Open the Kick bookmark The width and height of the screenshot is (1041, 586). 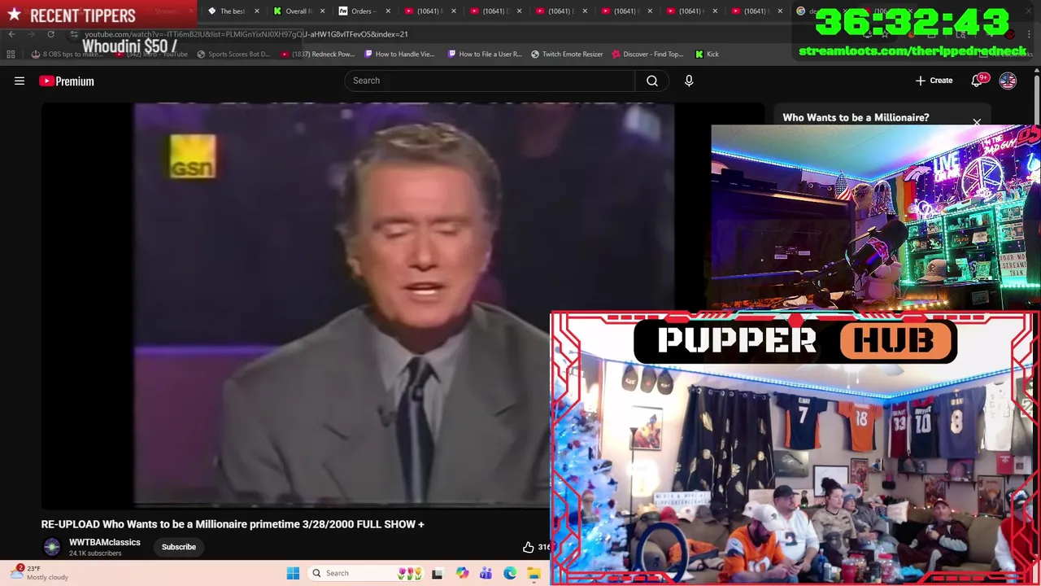(707, 54)
